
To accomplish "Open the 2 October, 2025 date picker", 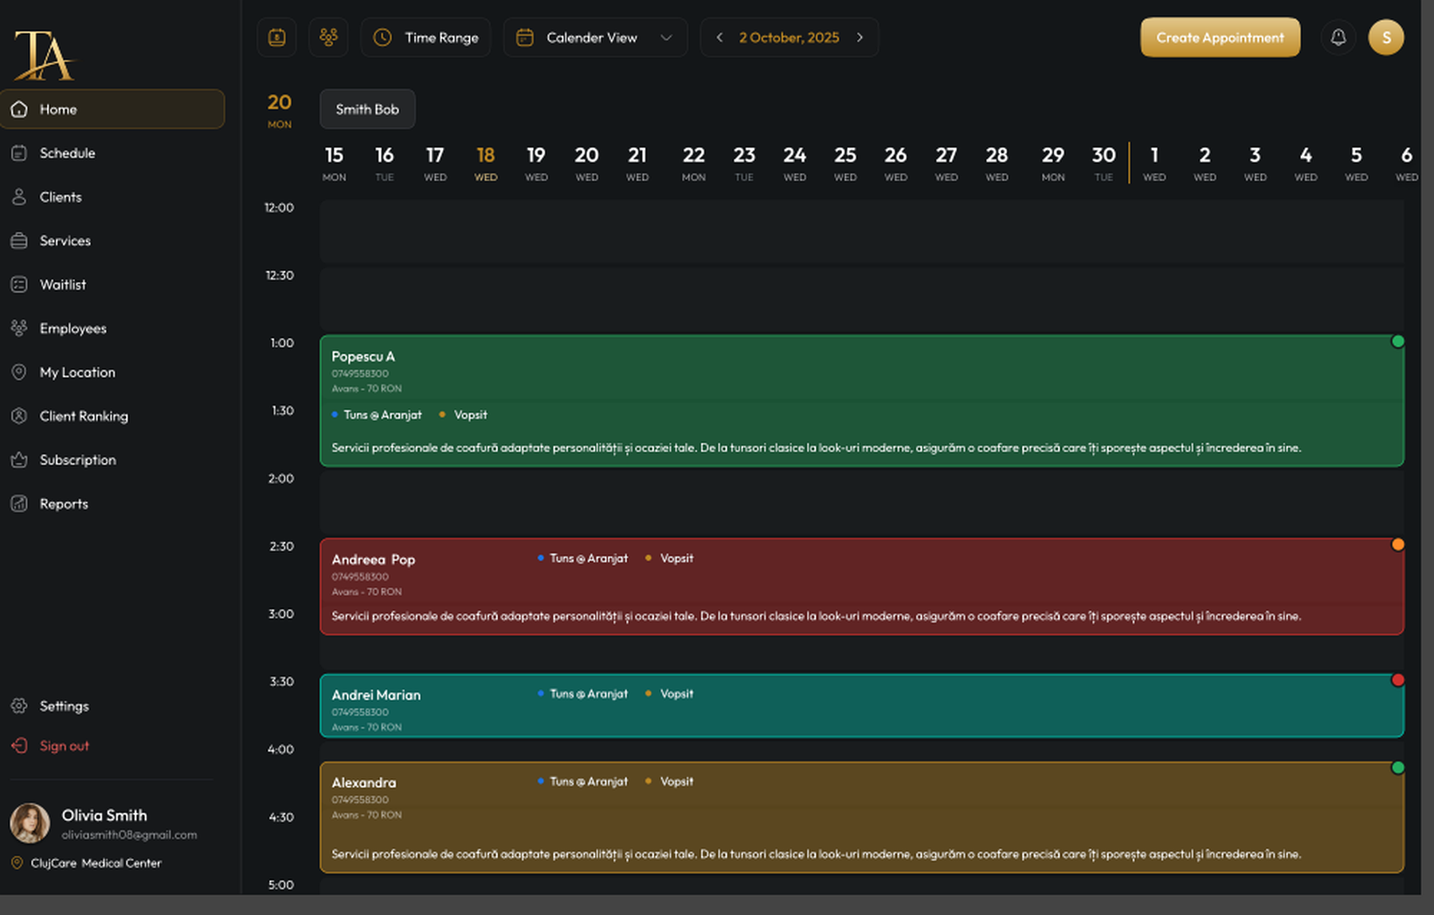I will (789, 37).
